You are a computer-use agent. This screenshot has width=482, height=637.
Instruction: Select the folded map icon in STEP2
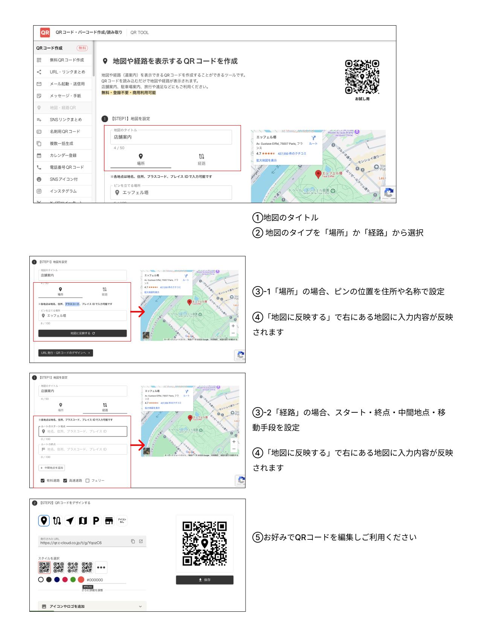(83, 521)
